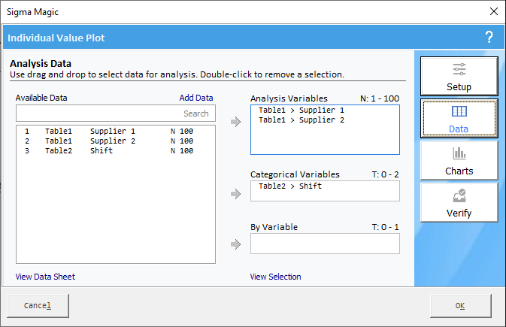Click arrow to add Categorical Variables
Viewport: 506px width, 327px height.
236,194
